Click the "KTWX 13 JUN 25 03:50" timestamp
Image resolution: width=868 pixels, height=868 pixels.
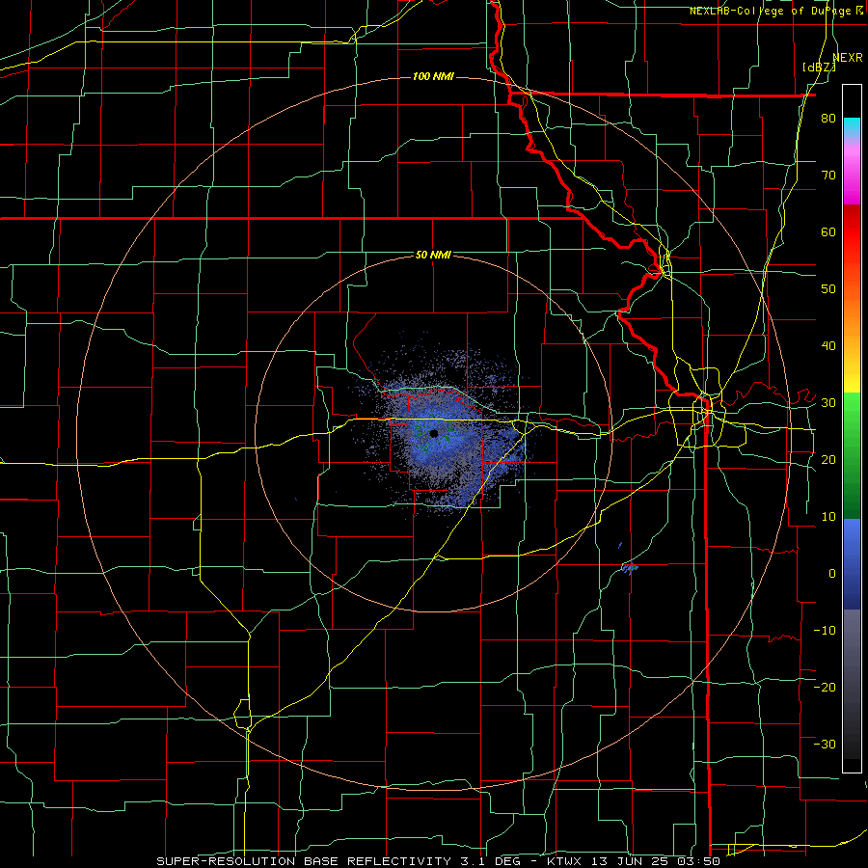click(x=633, y=861)
